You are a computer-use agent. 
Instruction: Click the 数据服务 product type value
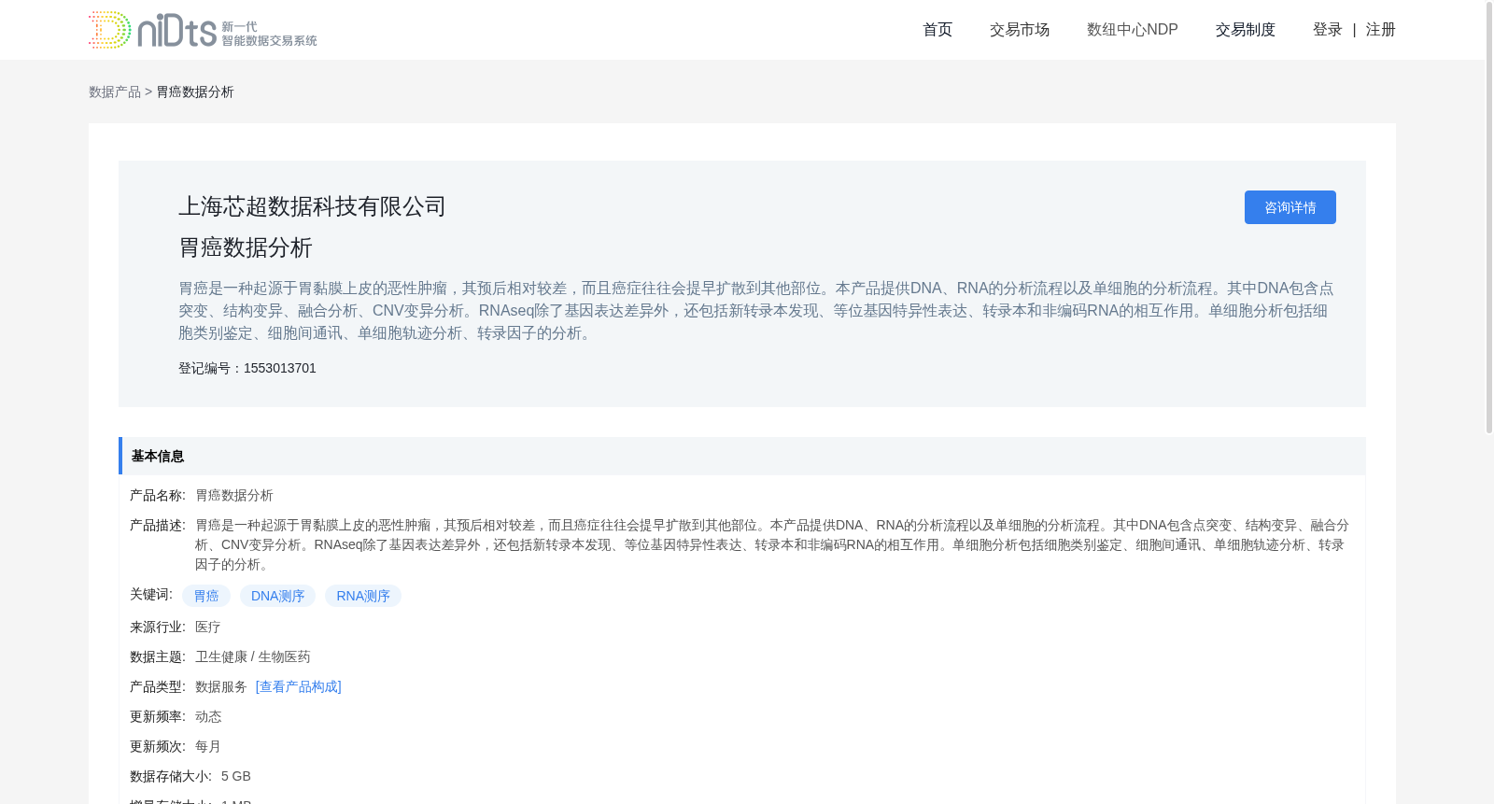pos(221,686)
